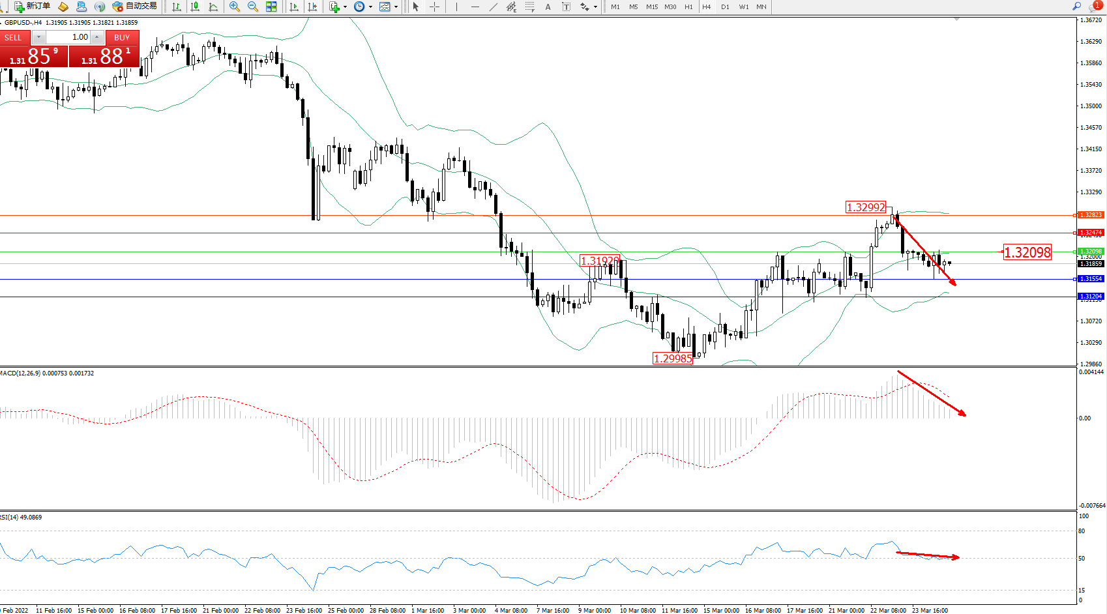Click the lot volume input field

coord(68,37)
